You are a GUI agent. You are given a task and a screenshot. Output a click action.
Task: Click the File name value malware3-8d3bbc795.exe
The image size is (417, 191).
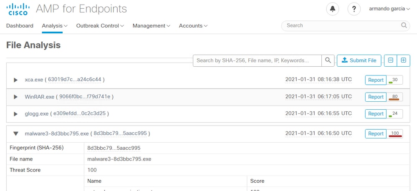pos(119,159)
